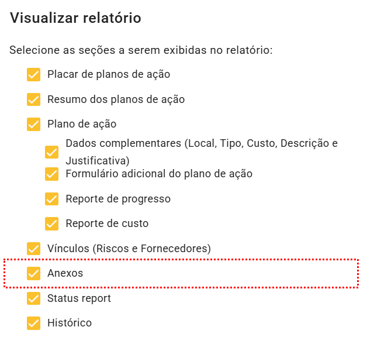The width and height of the screenshot is (367, 344).
Task: Disable the Reporte de custo checkbox
Action: click(x=52, y=223)
